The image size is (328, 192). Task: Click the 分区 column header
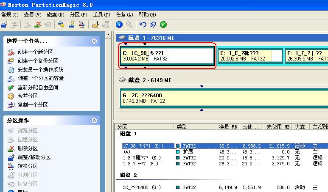(145, 126)
